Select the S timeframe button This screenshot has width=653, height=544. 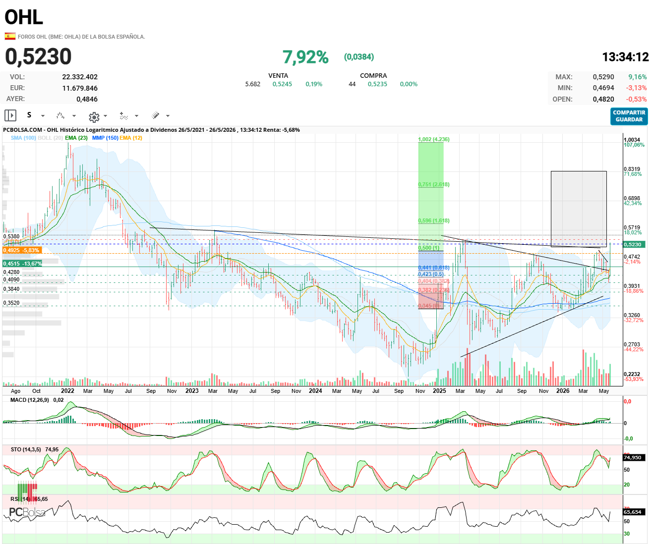[29, 115]
